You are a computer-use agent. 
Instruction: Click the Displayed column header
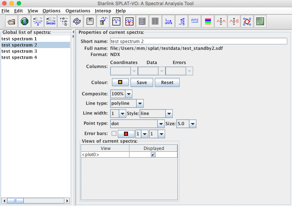click(x=153, y=148)
